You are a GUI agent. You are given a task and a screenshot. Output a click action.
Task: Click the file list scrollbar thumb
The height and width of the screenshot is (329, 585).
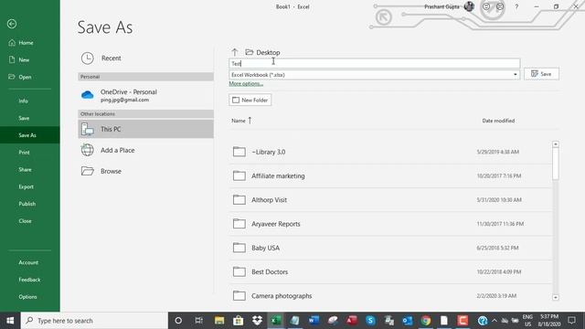pos(556,164)
